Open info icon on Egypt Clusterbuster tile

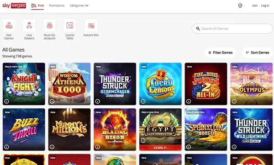click(143, 140)
